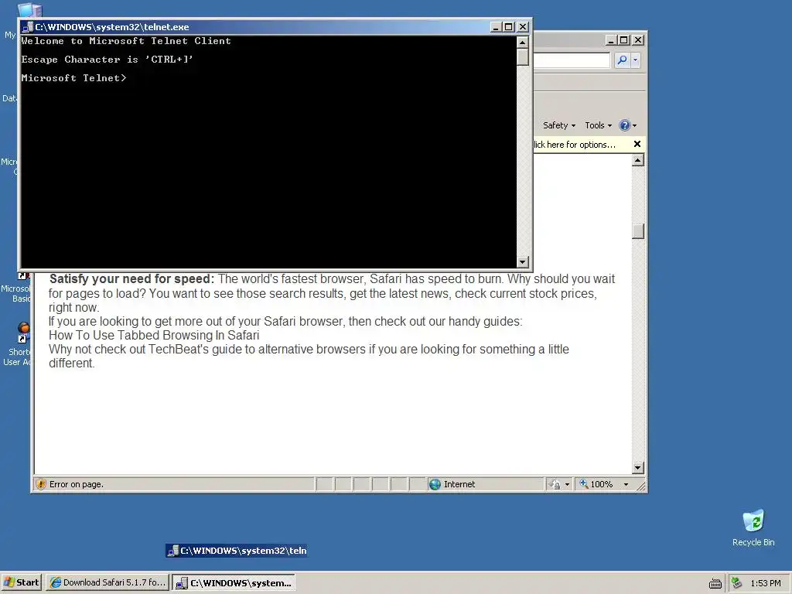Click the 'Satisfy your need for speed:' heading
This screenshot has width=792, height=594.
coord(131,278)
